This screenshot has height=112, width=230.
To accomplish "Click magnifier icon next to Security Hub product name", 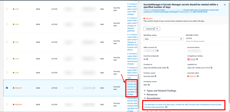I will 156,76.
